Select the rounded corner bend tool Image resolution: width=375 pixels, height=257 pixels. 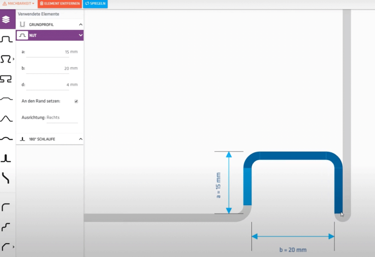[6, 207]
